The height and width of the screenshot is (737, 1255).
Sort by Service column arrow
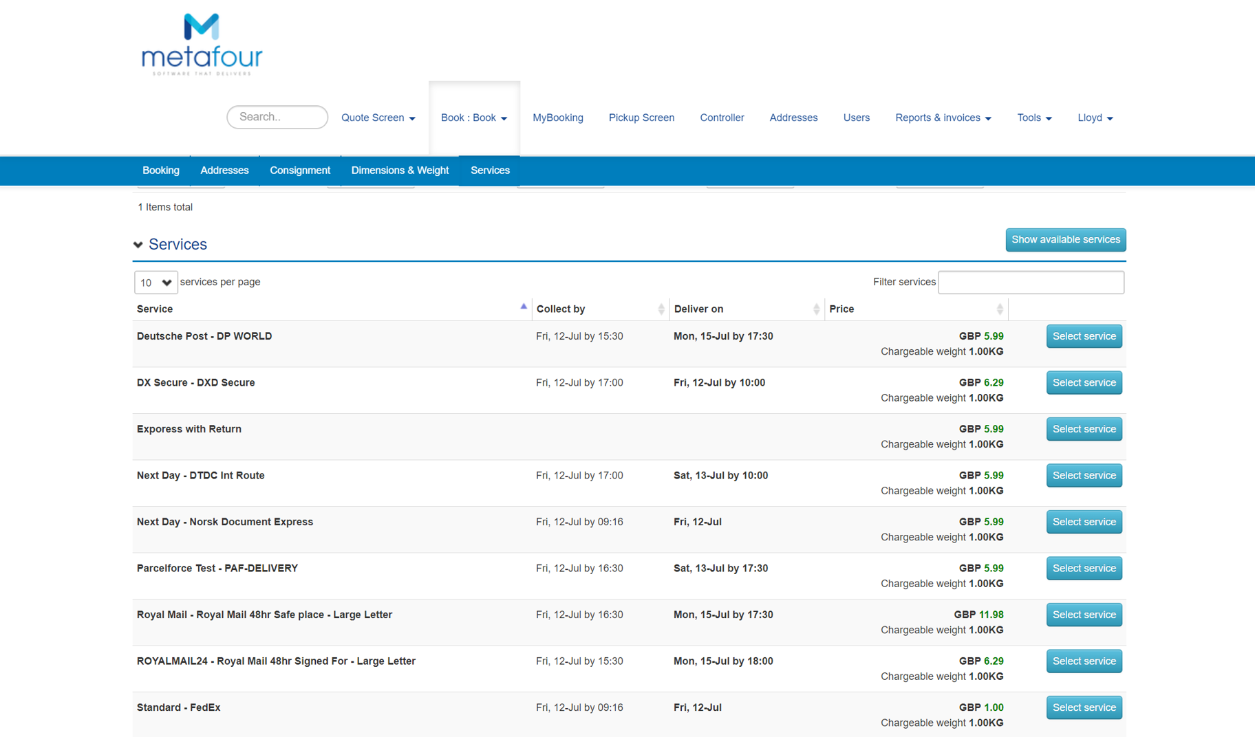[x=524, y=307]
